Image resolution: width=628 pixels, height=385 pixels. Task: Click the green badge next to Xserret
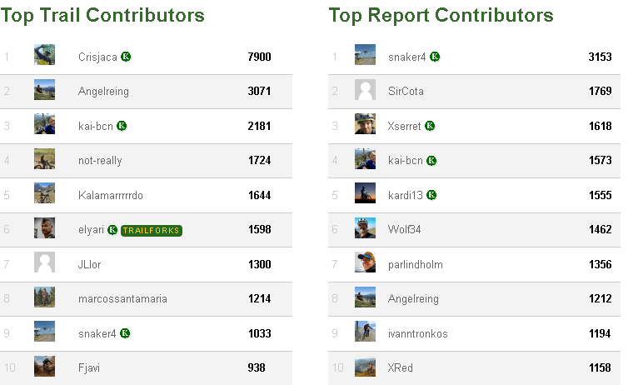click(430, 126)
